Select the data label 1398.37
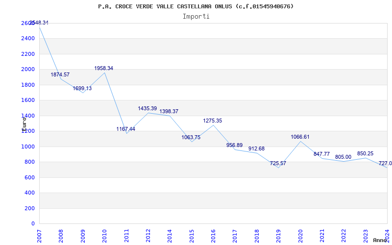The height and width of the screenshot is (245, 392). (169, 111)
